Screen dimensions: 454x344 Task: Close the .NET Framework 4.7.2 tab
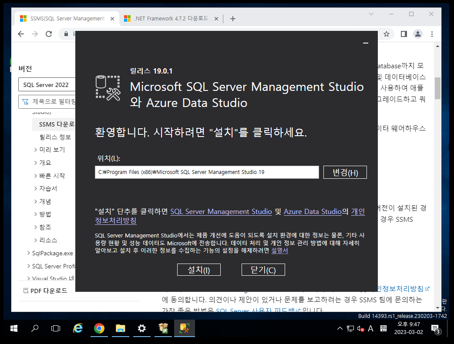[x=216, y=19]
